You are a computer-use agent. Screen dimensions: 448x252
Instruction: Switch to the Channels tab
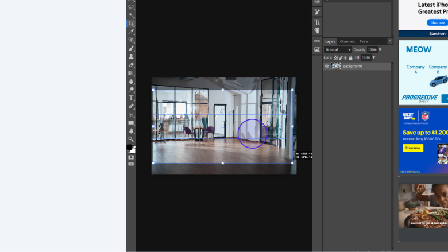click(347, 41)
